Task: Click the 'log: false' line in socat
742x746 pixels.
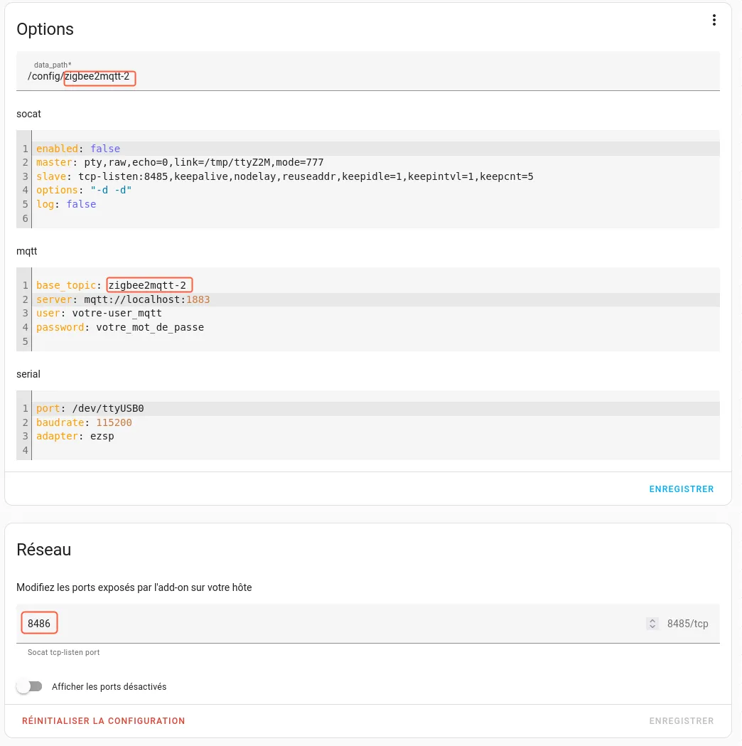Action: [x=66, y=204]
